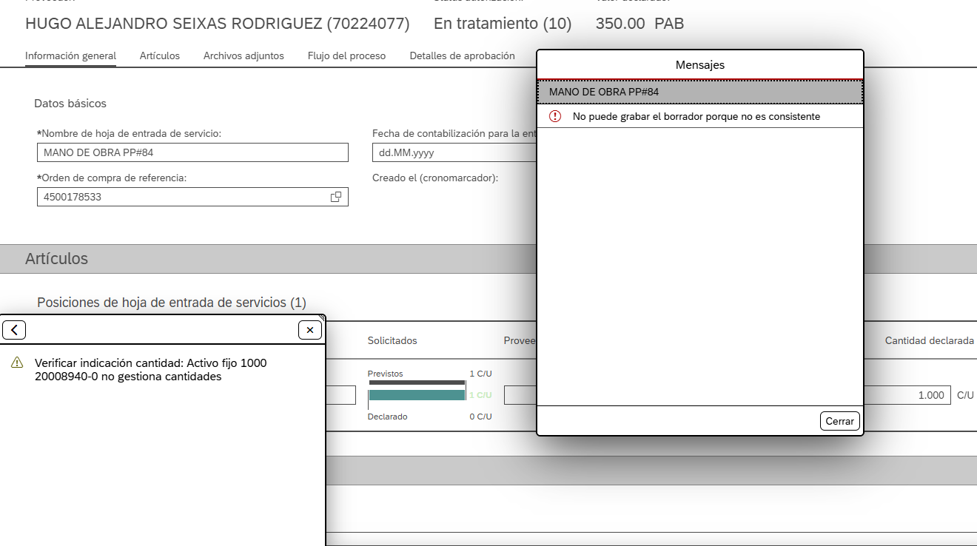Click the teal Previstos quantity bar
This screenshot has width=977, height=546.
click(x=417, y=395)
